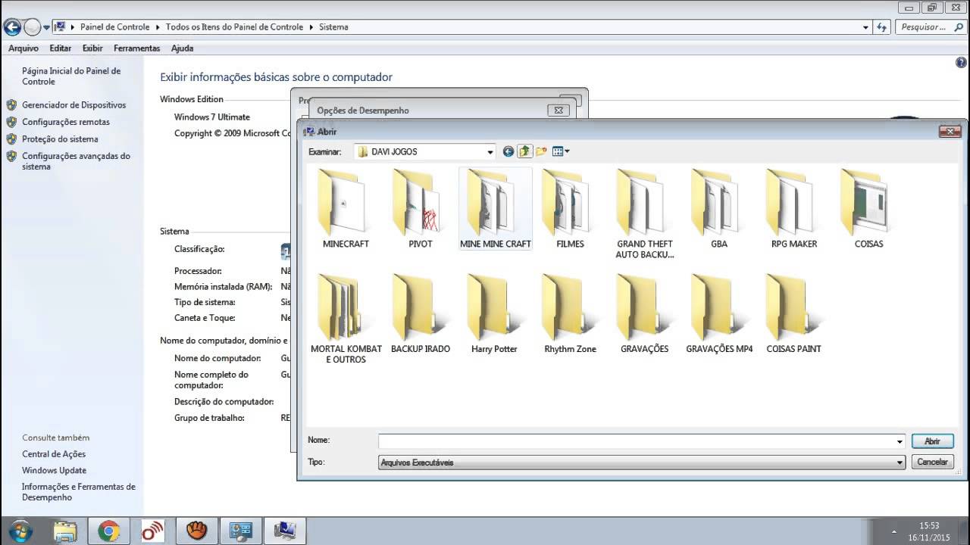The height and width of the screenshot is (545, 970).
Task: Expand the Examinar folder dropdown
Action: pyautogui.click(x=490, y=151)
